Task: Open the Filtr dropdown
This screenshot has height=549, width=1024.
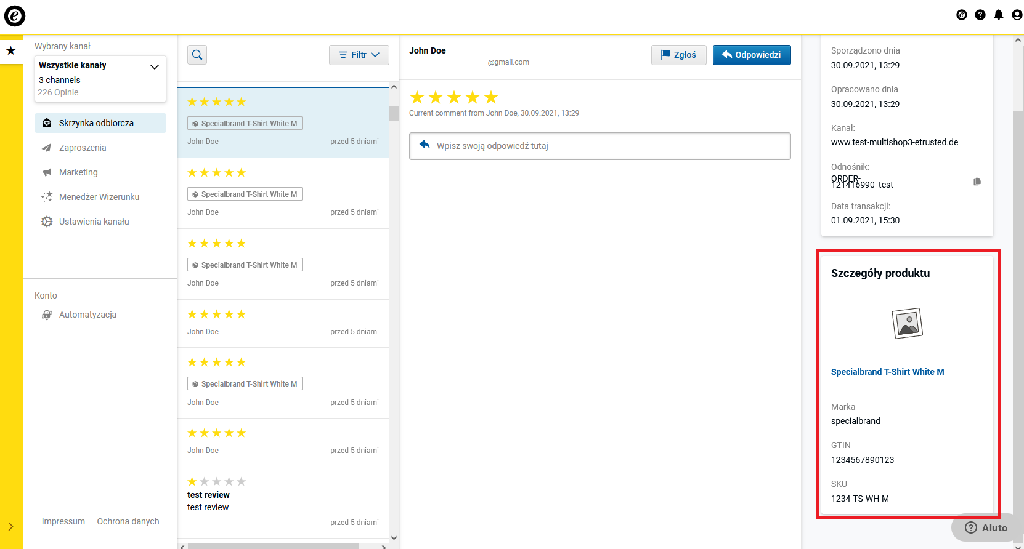Action: click(x=359, y=55)
